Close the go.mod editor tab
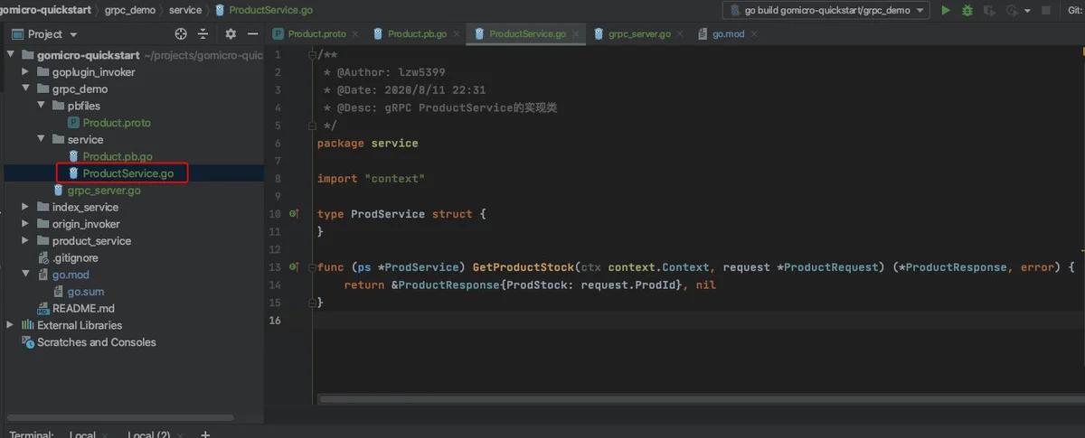The image size is (1085, 438). [754, 33]
